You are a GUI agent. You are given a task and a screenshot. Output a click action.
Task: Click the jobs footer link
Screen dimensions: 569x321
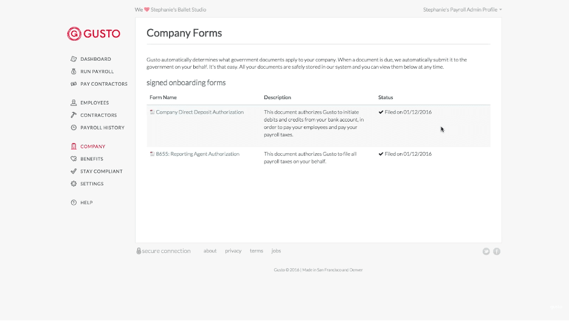pyautogui.click(x=276, y=251)
